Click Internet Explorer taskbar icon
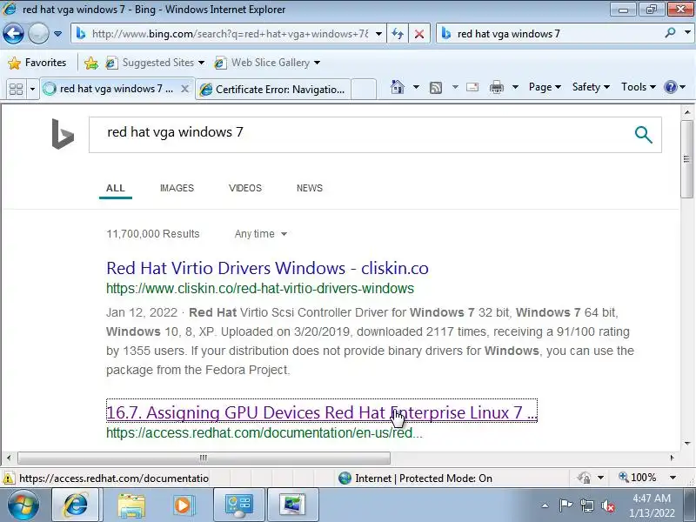 point(77,505)
